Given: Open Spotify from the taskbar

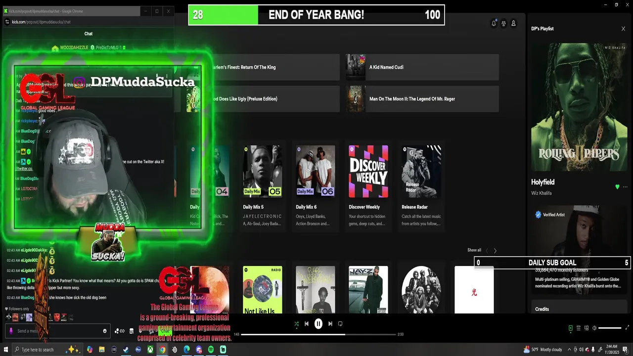Looking at the screenshot, I should click(x=211, y=350).
